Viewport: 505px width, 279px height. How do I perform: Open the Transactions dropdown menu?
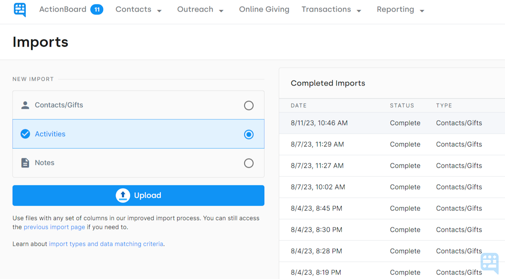click(331, 9)
